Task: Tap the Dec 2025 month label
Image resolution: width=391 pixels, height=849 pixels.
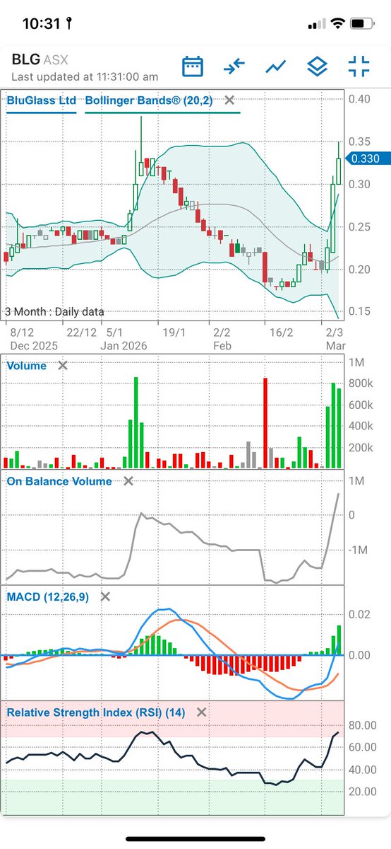Action: click(x=32, y=346)
